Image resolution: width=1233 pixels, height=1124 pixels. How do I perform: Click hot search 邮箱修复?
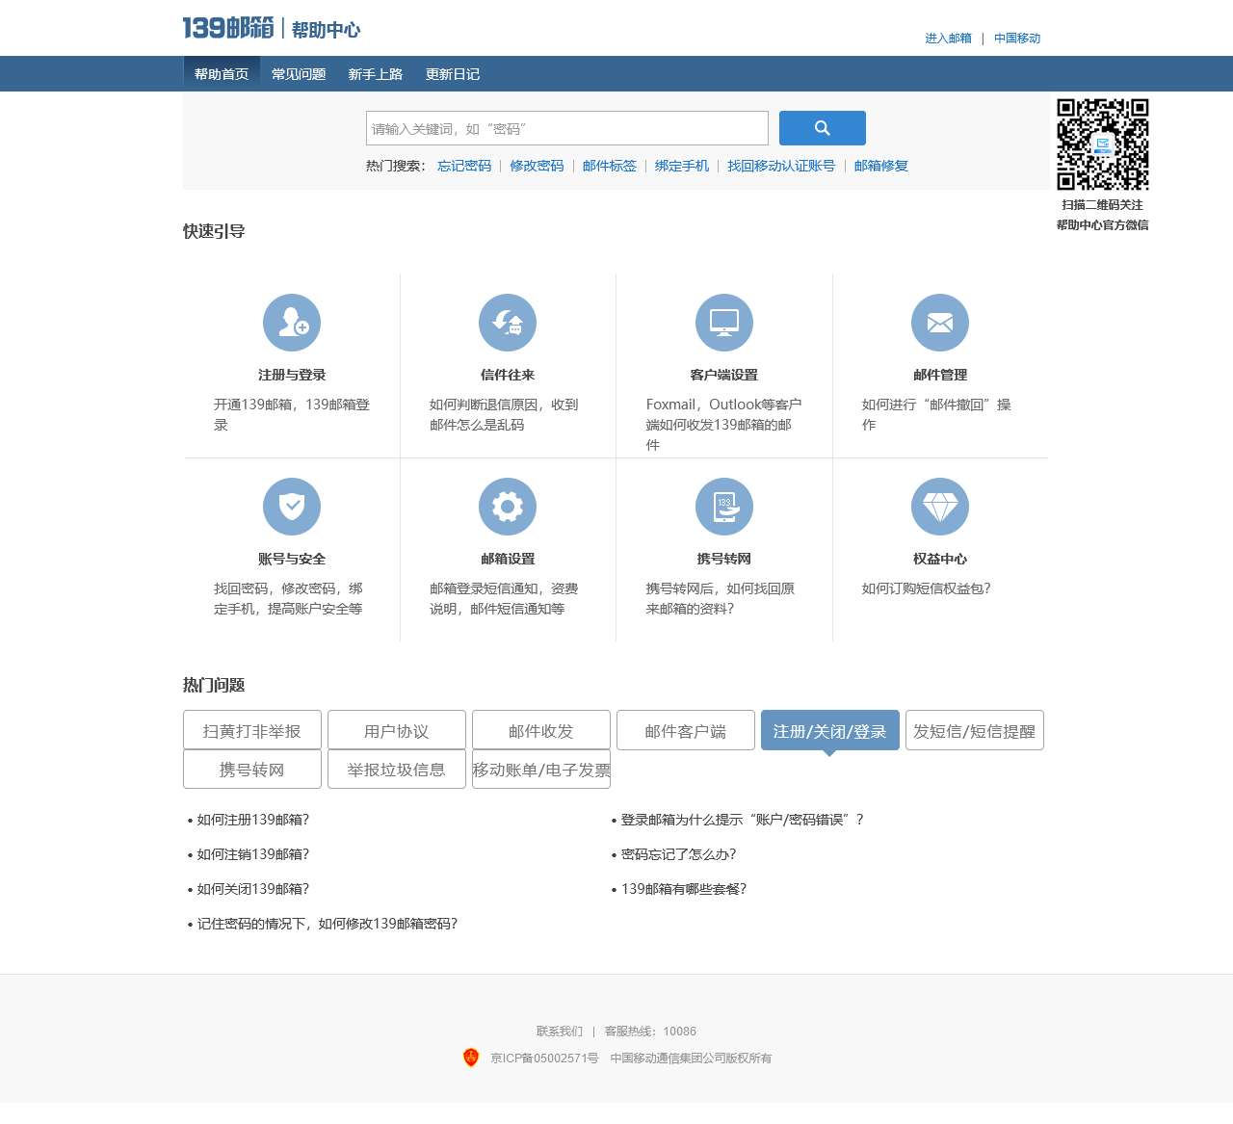point(881,166)
